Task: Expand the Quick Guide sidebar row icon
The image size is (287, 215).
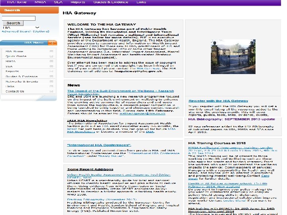Action: pyautogui.click(x=51, y=56)
